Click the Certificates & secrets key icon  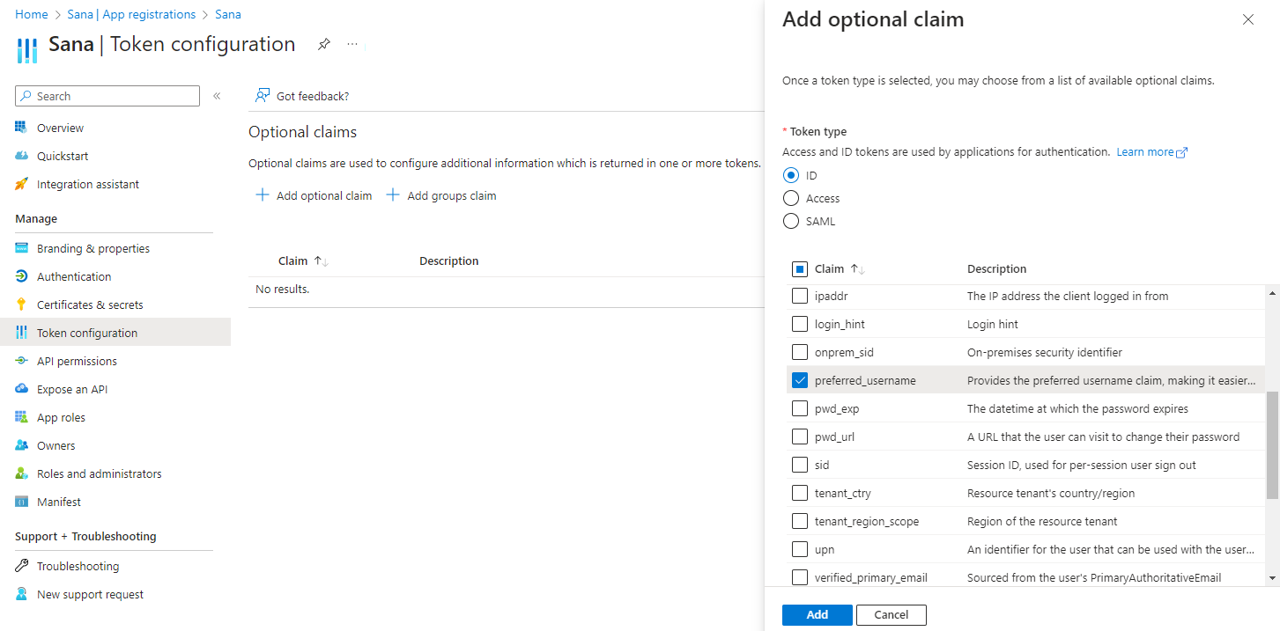(22, 304)
